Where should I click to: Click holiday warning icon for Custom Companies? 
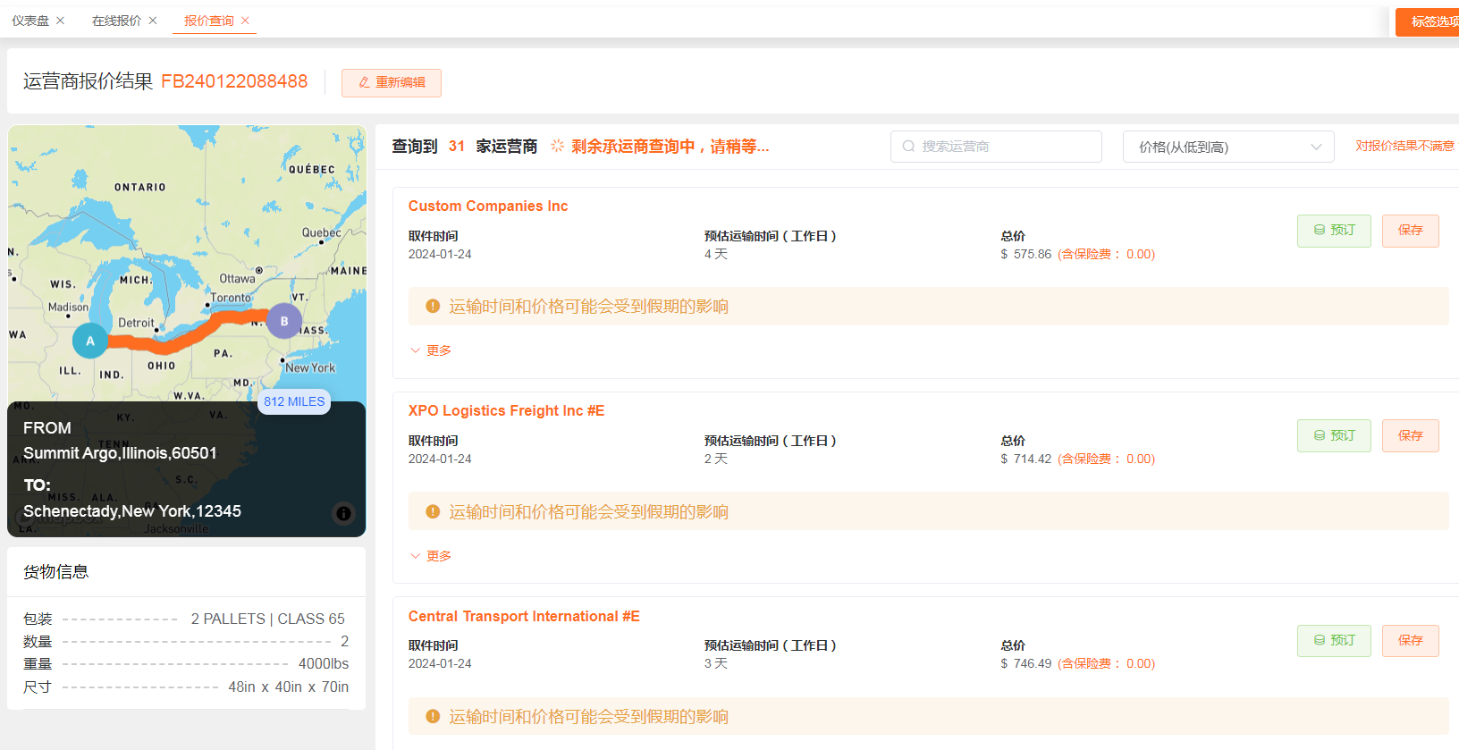[x=433, y=307]
